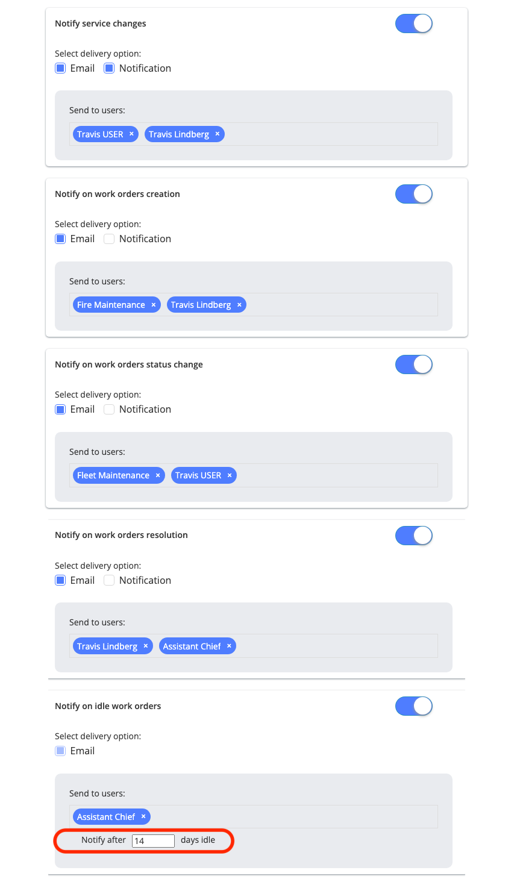Remove Travis Lindberg from service changes recipients
Viewport: 517px width, 882px height.
pyautogui.click(x=218, y=134)
